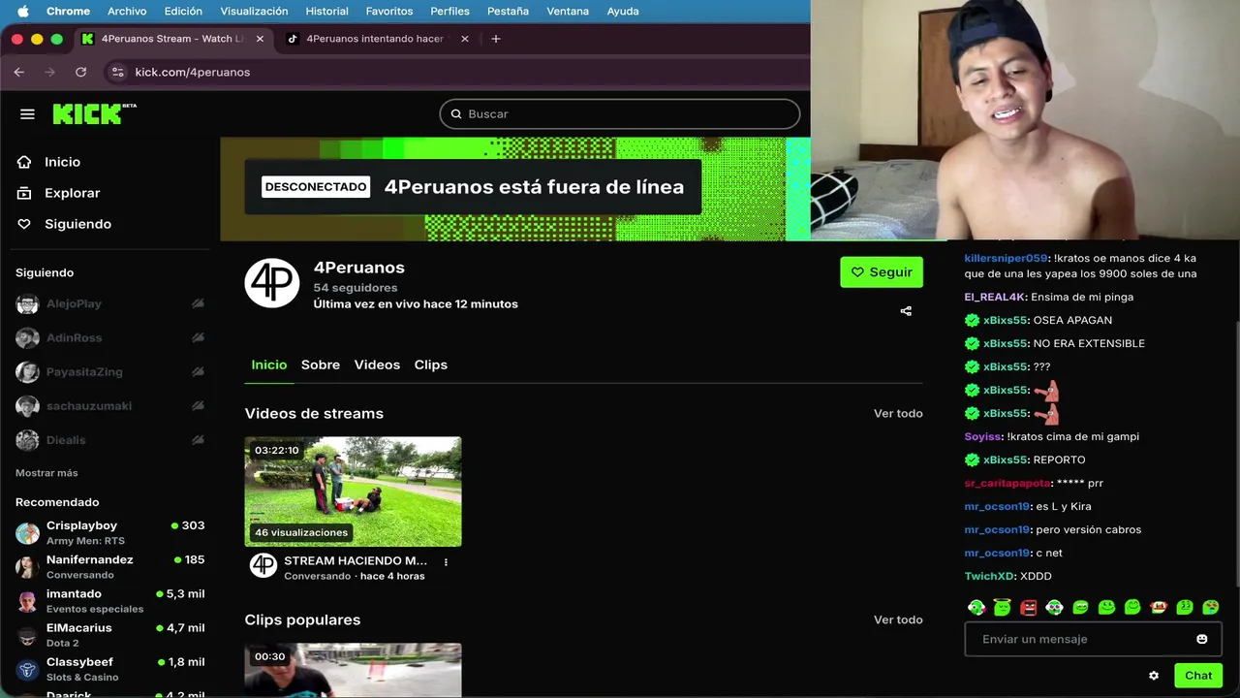Image resolution: width=1240 pixels, height=698 pixels.
Task: Open recommended channel ElMacarius
Action: (x=109, y=634)
